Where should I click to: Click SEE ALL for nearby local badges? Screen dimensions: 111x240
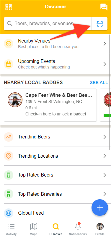99,82
